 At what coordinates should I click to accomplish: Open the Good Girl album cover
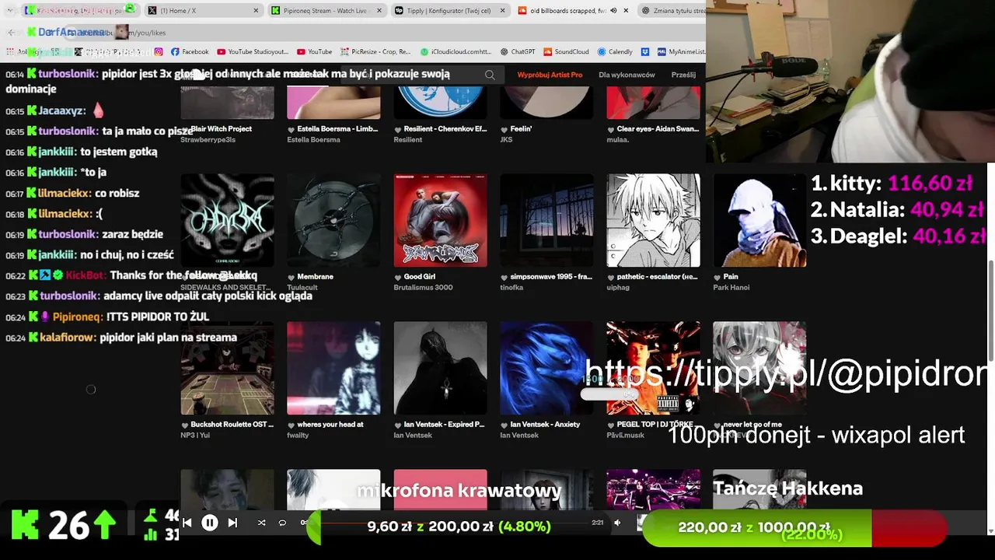click(x=440, y=220)
